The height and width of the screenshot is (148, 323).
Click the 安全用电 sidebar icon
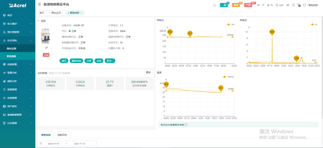pos(4,41)
